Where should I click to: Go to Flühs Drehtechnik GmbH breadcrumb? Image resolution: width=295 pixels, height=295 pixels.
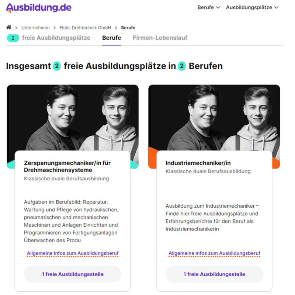85,28
